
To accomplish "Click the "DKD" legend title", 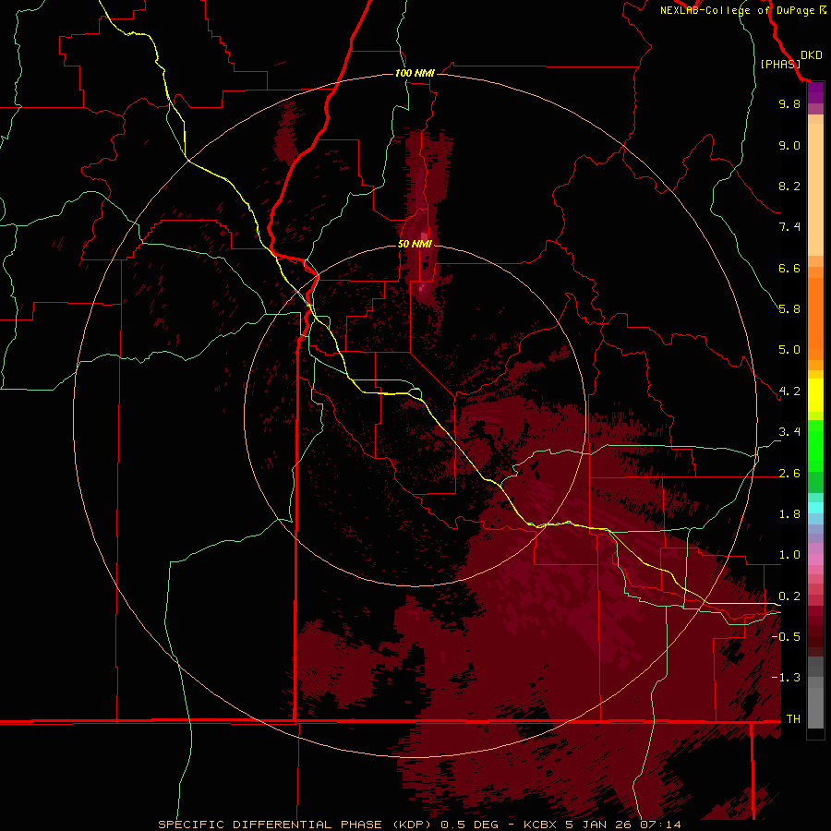I will [812, 55].
